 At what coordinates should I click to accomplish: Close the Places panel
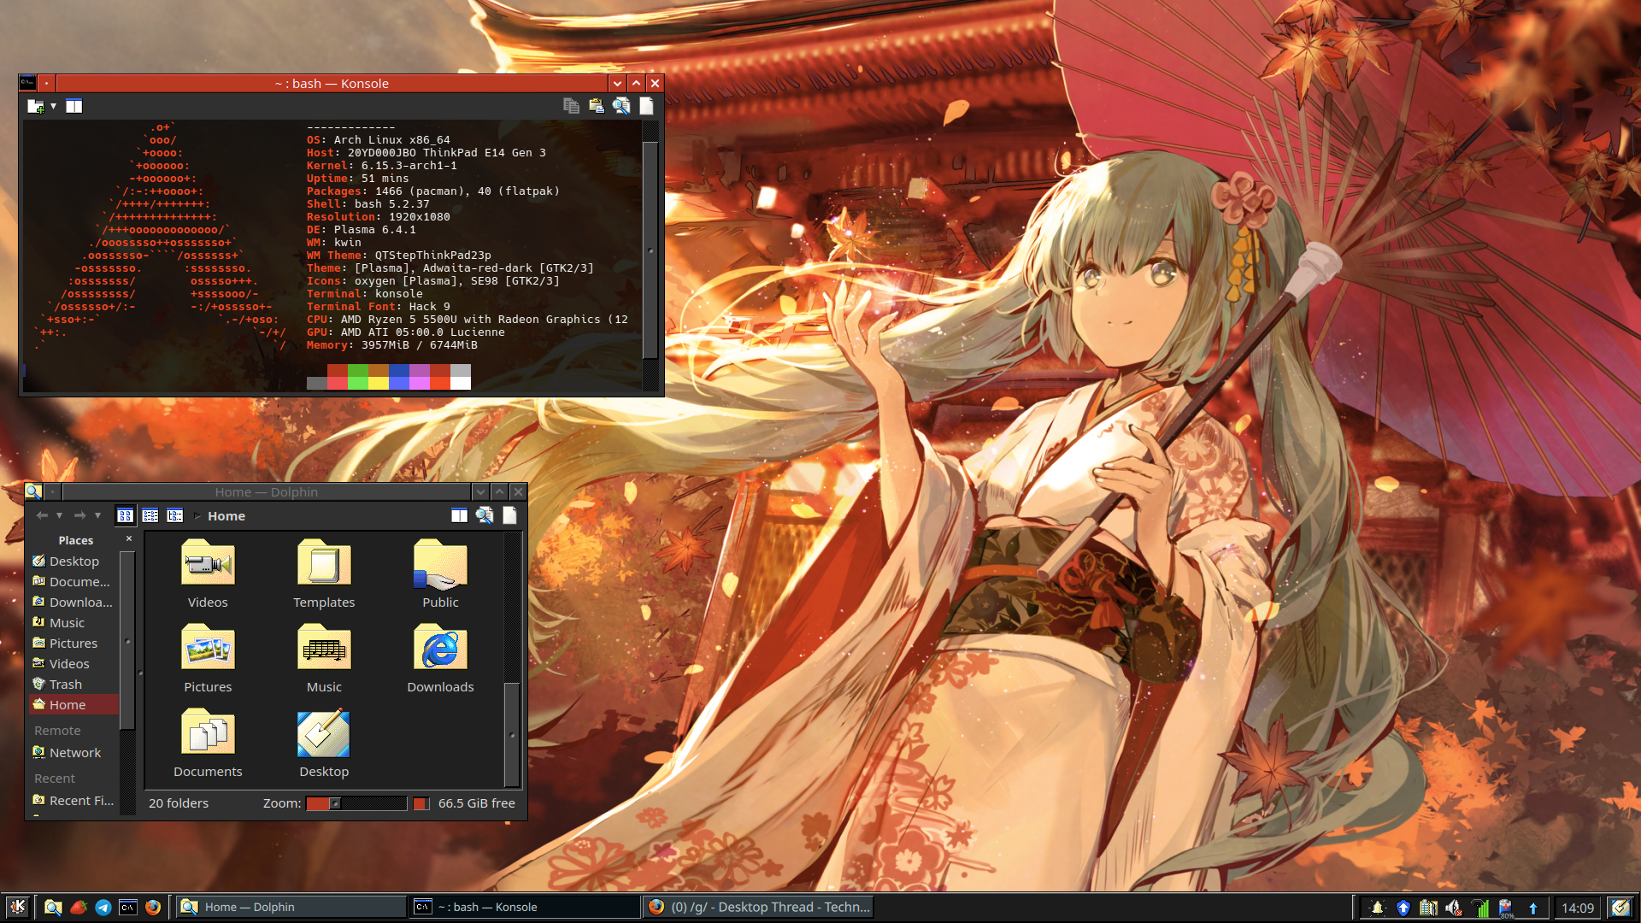click(x=129, y=538)
